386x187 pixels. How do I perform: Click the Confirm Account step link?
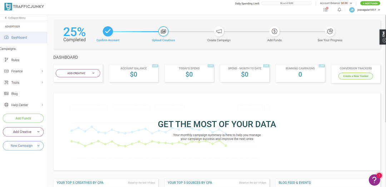click(108, 40)
